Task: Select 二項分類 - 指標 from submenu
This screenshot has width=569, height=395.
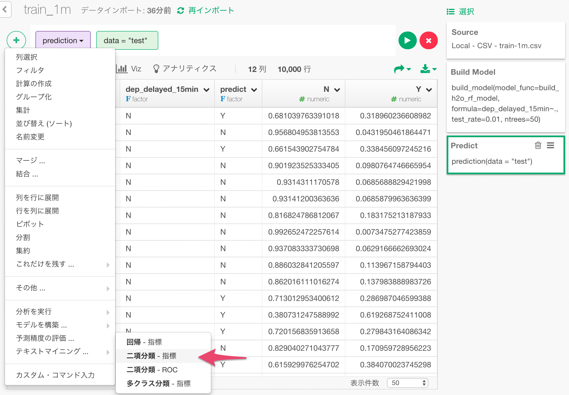Action: (151, 356)
